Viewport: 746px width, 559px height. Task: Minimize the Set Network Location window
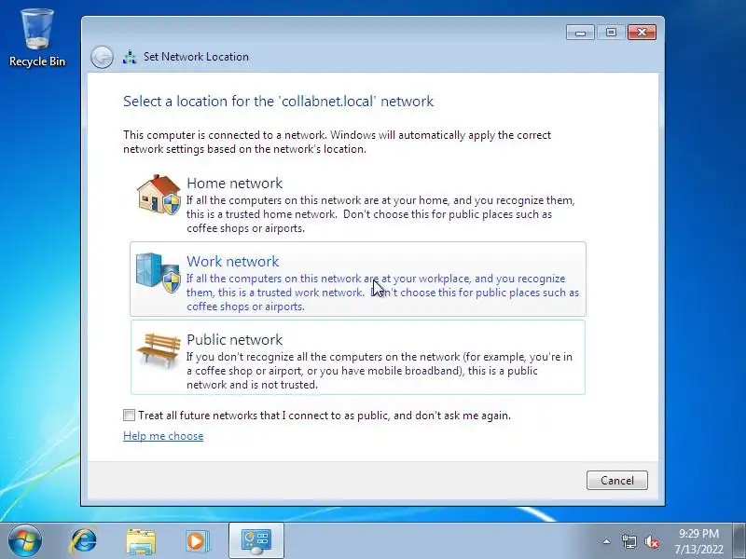pyautogui.click(x=580, y=33)
